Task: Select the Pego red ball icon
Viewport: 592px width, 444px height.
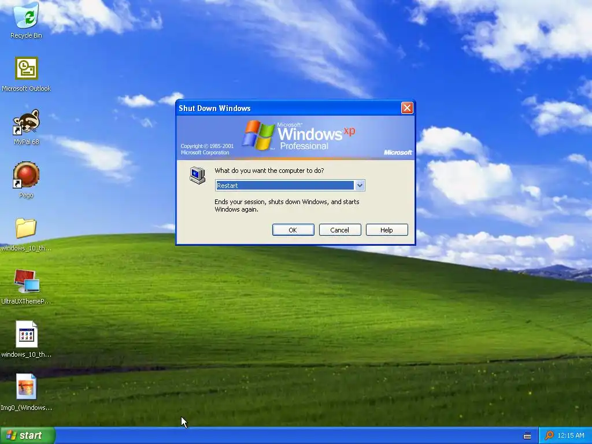Action: [26, 175]
